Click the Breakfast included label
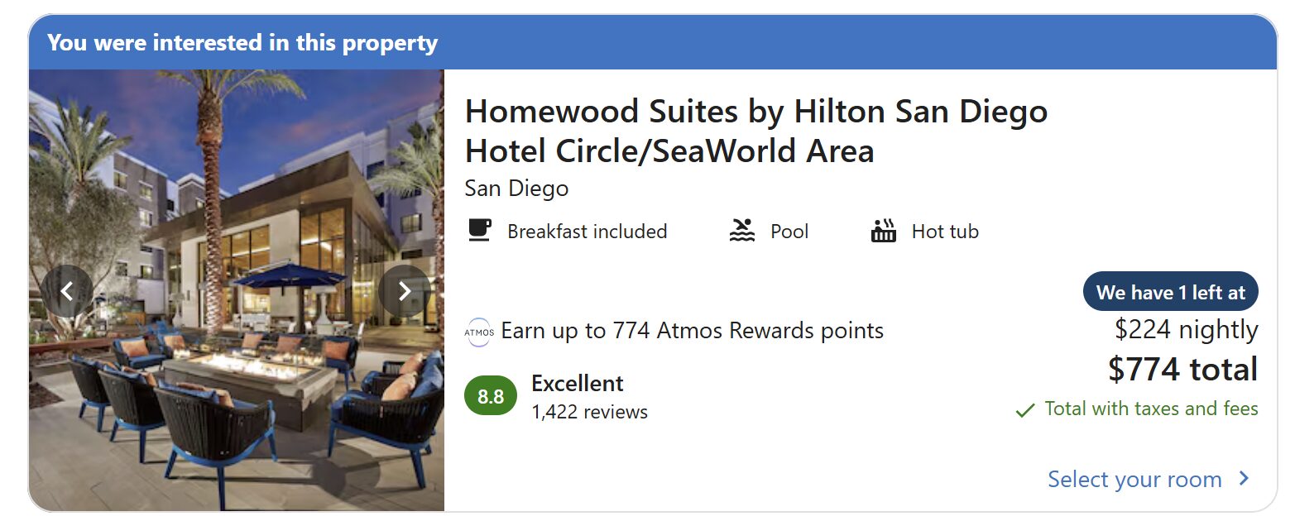1295x521 pixels. tap(587, 232)
